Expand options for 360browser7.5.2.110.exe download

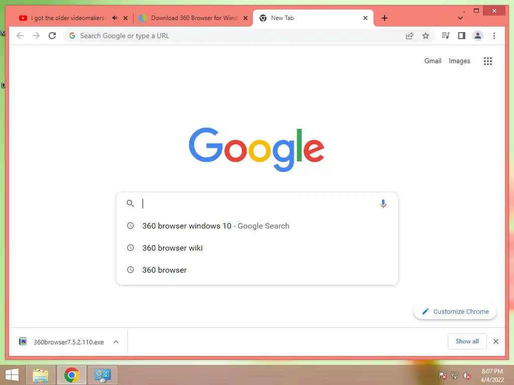[x=116, y=342]
